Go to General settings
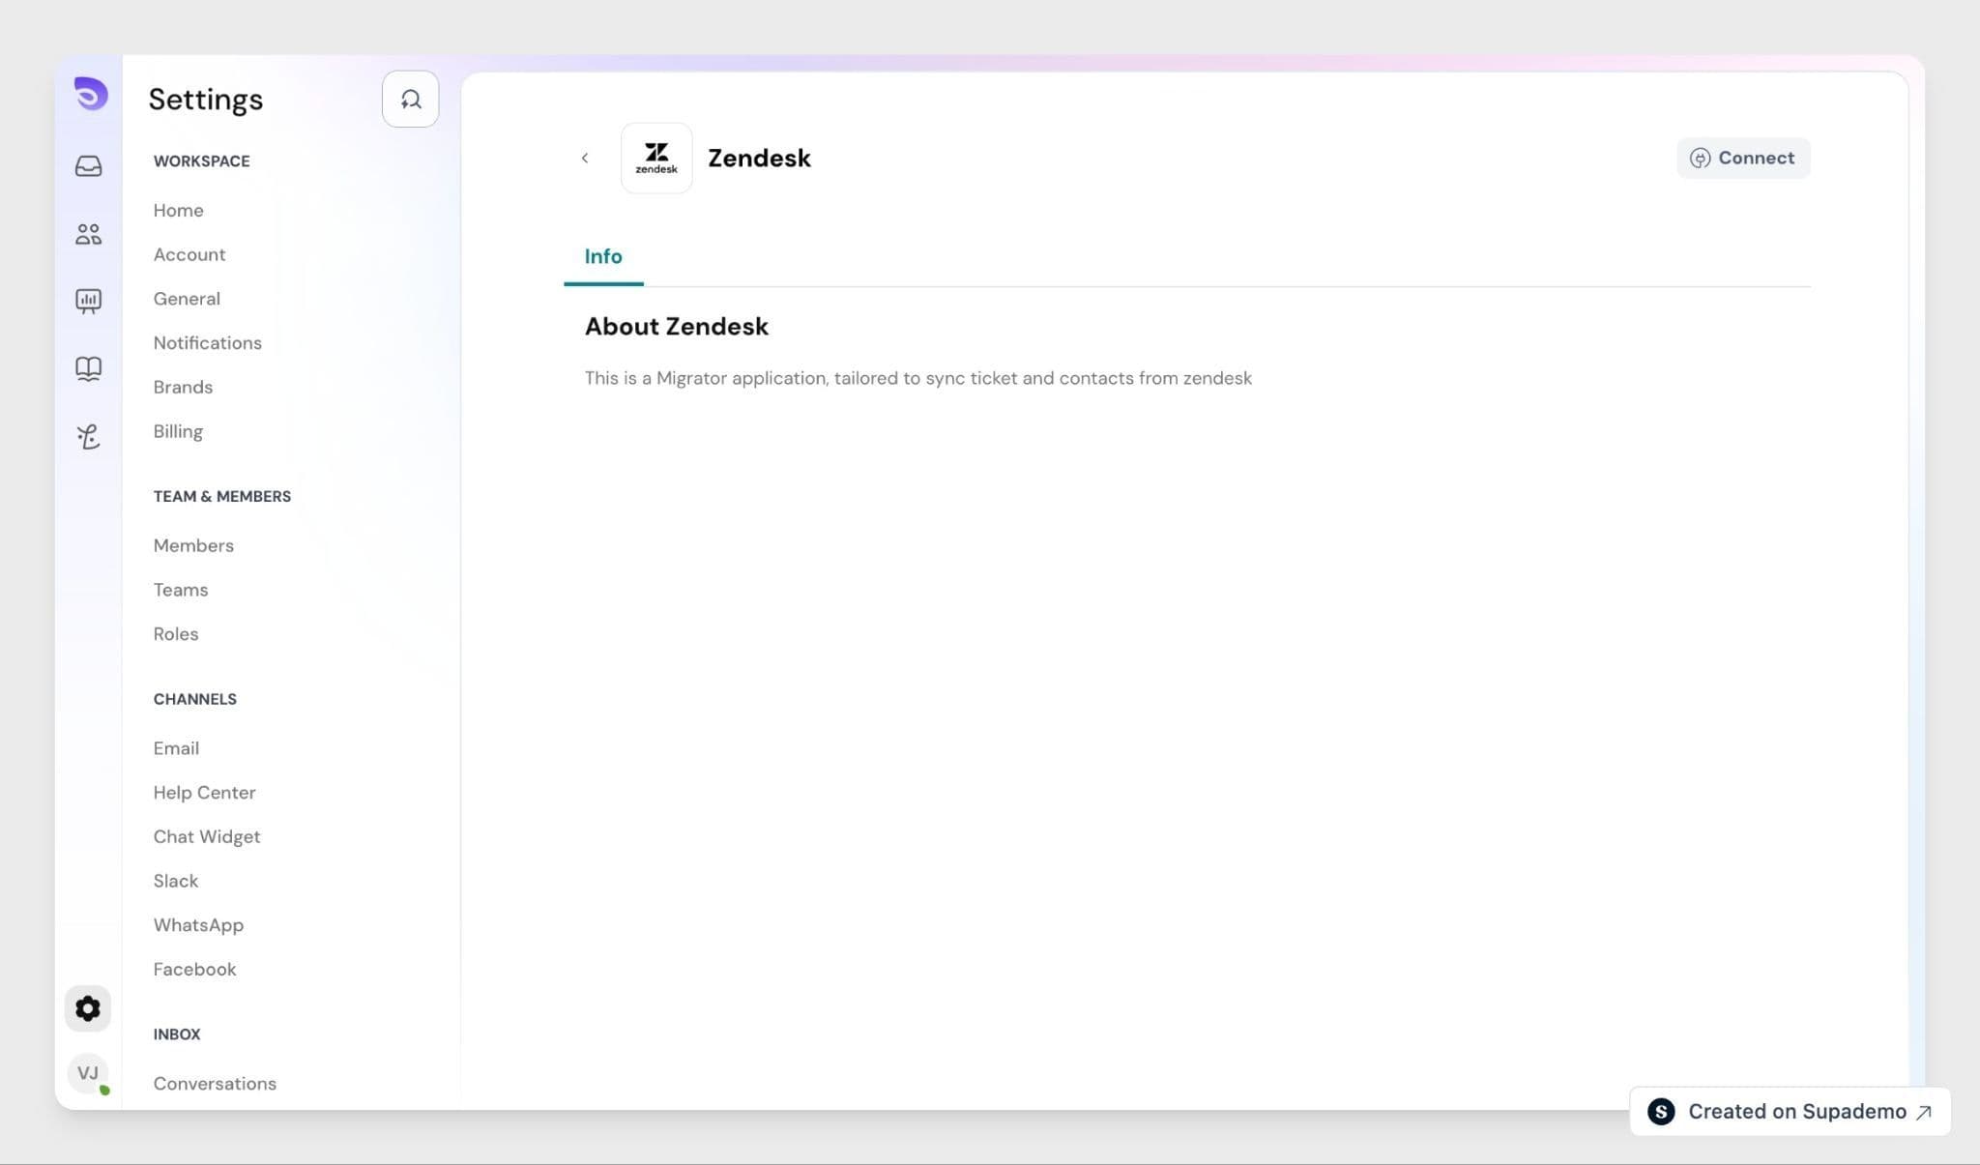Screen dimensions: 1980x1165 pyautogui.click(x=187, y=299)
